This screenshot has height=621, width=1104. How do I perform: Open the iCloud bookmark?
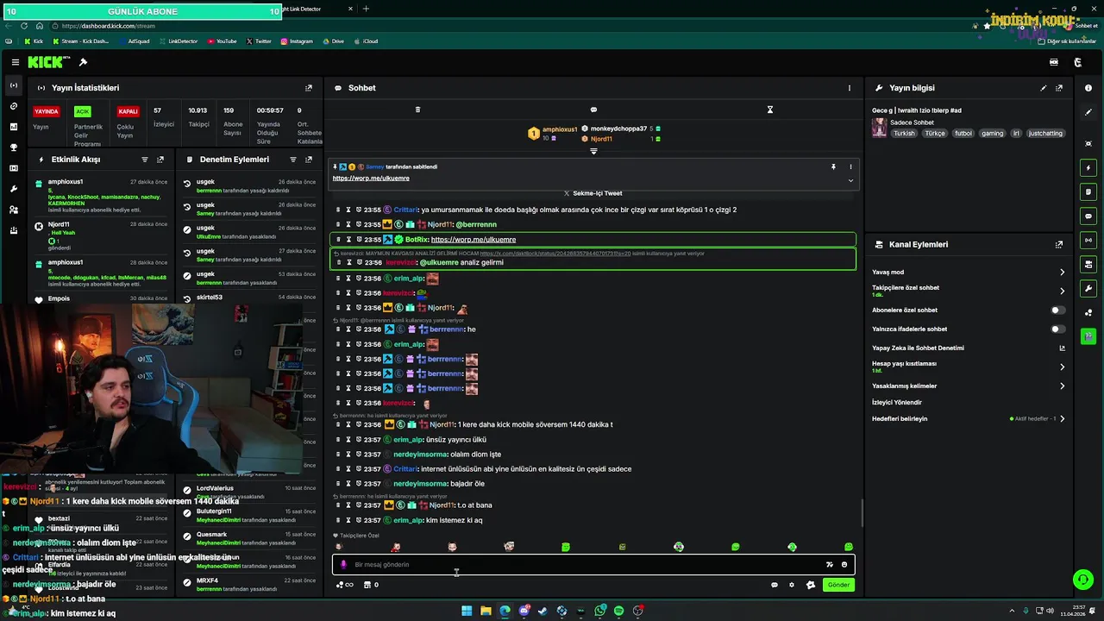(366, 41)
